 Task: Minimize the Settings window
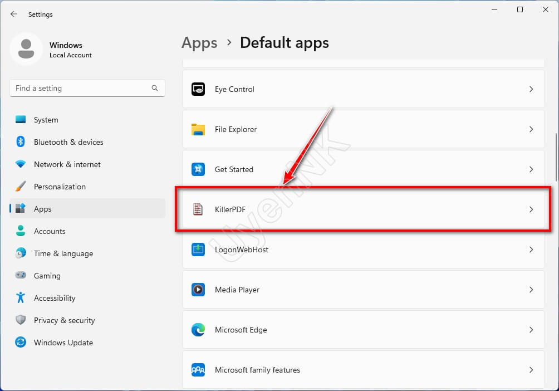(x=494, y=9)
